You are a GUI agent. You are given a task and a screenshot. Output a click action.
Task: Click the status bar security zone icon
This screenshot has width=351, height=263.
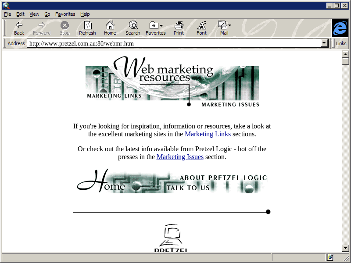pos(330,257)
